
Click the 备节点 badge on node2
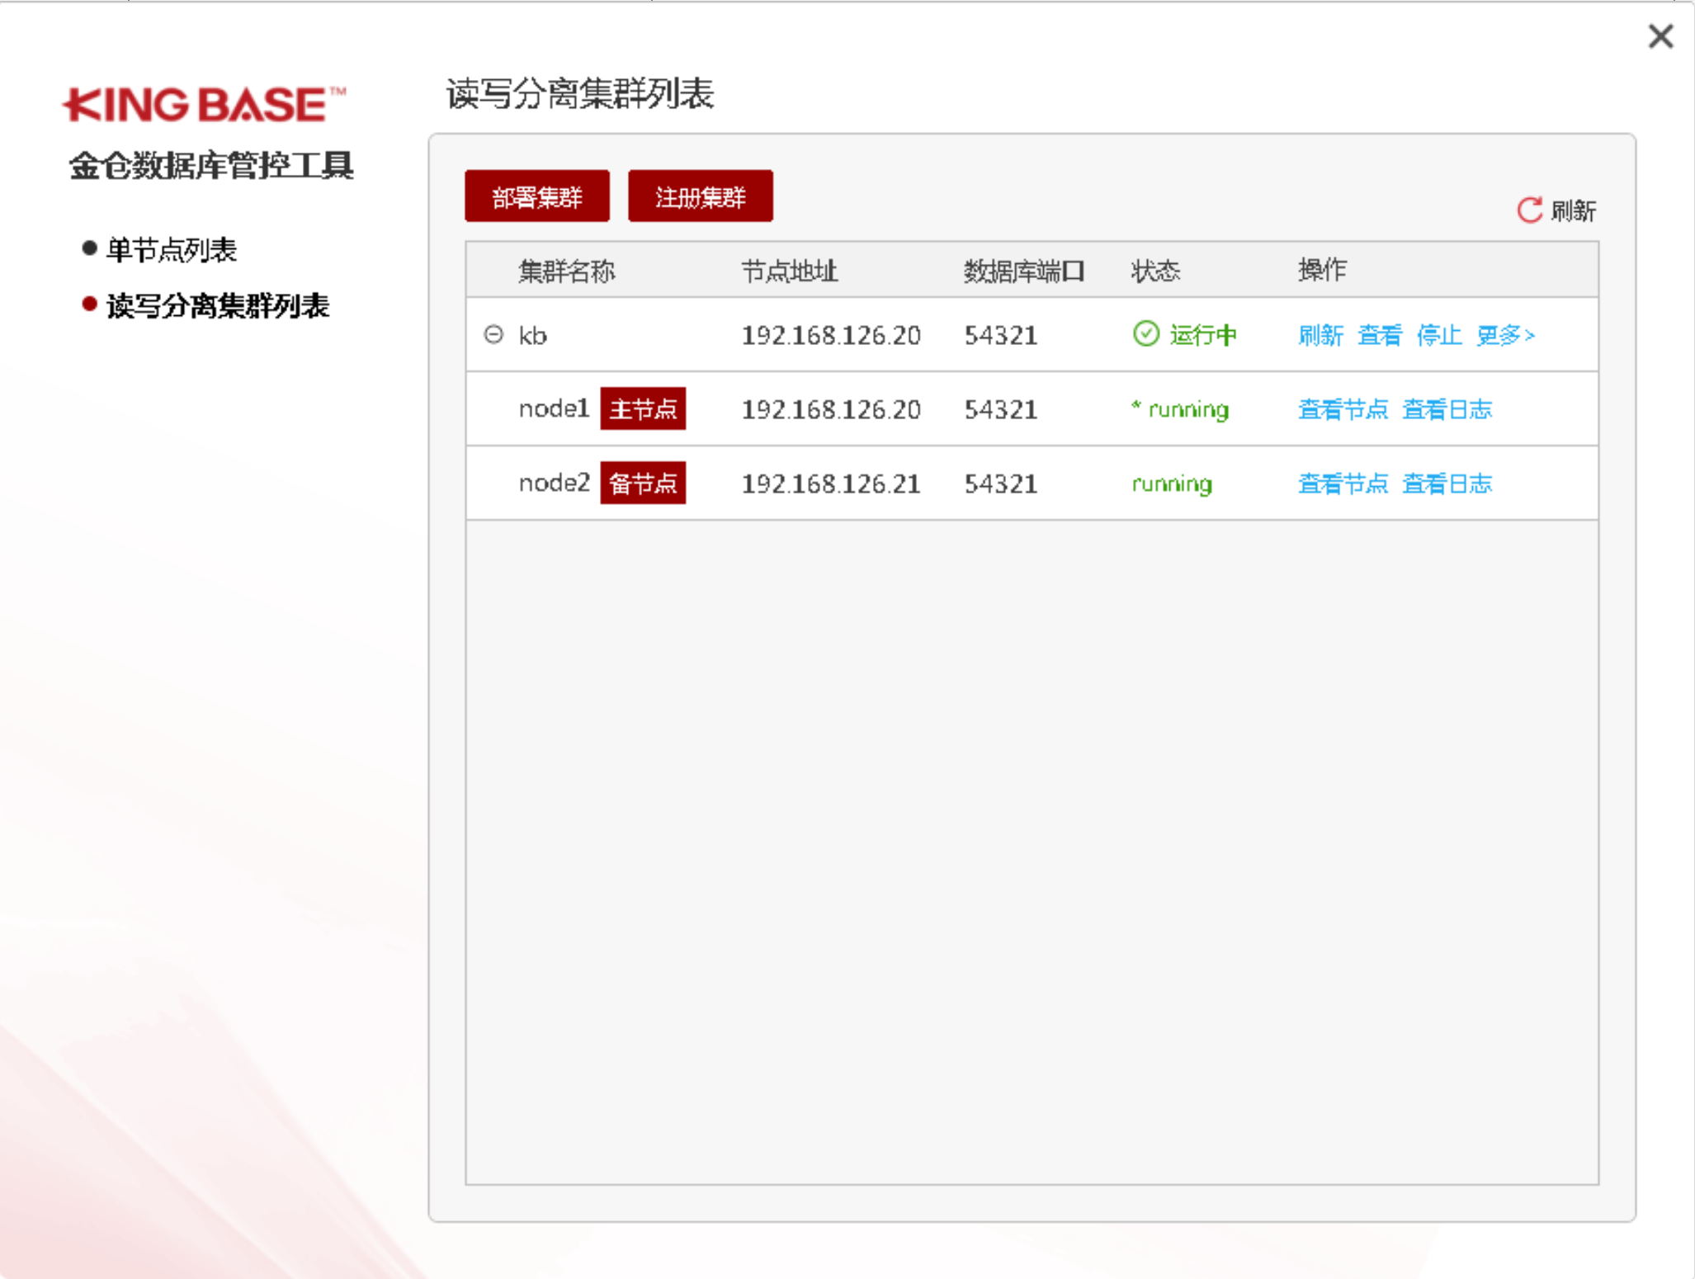pos(642,484)
